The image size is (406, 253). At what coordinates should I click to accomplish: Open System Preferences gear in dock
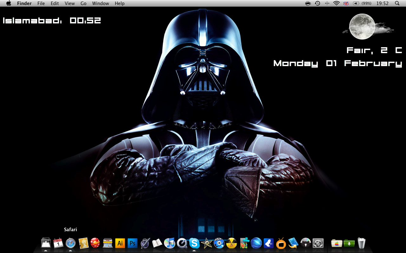(x=318, y=243)
